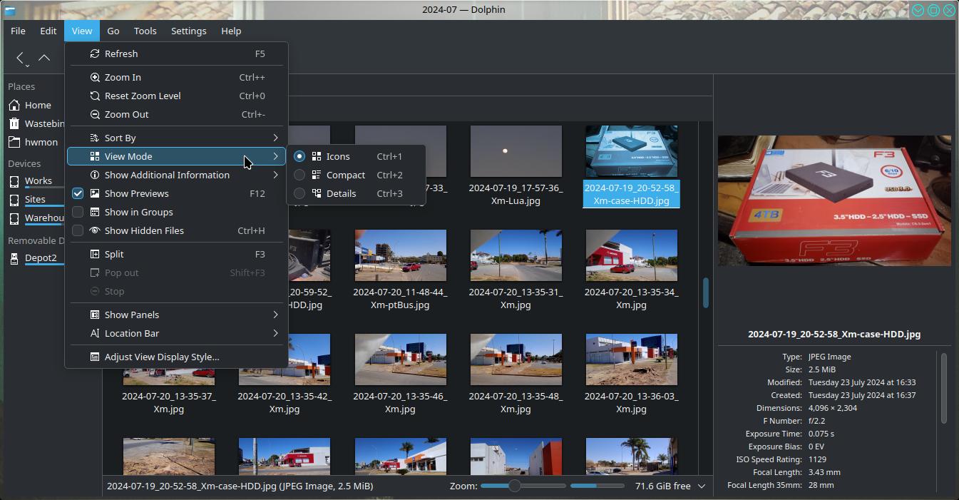Enable the Show in Groups checkbox
The height and width of the screenshot is (500, 959).
coord(78,212)
